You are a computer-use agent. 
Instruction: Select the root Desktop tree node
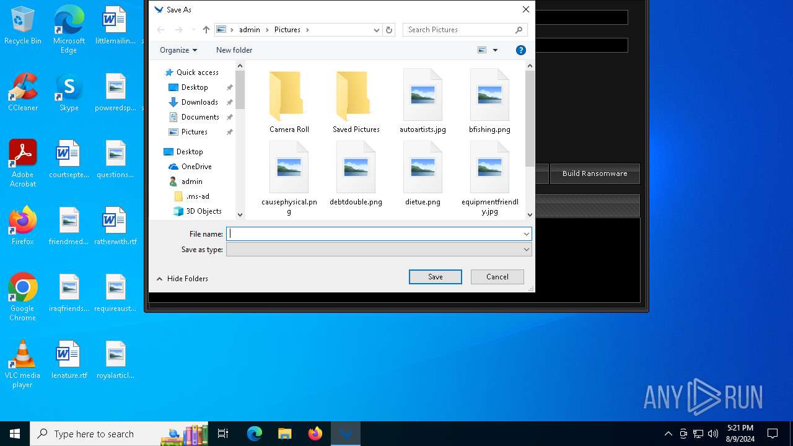coord(183,152)
